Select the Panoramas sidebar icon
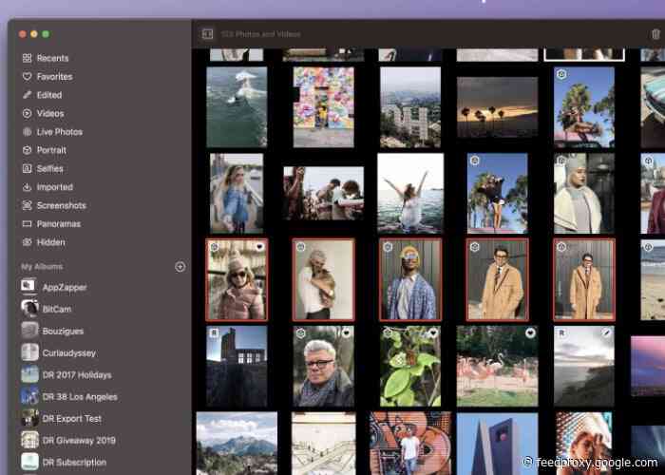The width and height of the screenshot is (665, 475). 28,223
